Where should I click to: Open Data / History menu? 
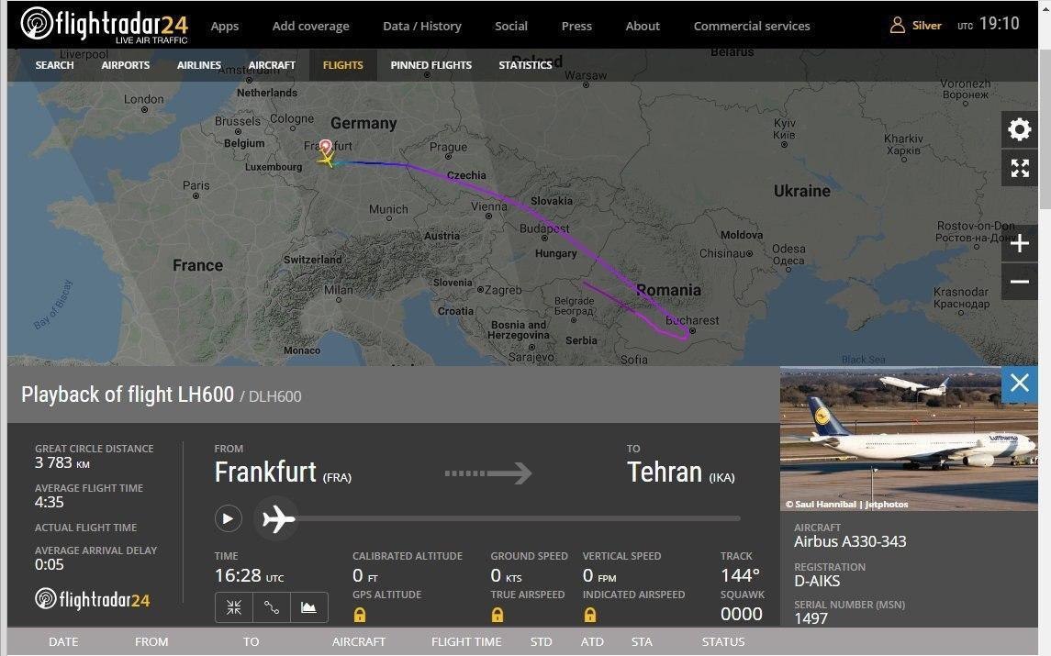tap(421, 26)
